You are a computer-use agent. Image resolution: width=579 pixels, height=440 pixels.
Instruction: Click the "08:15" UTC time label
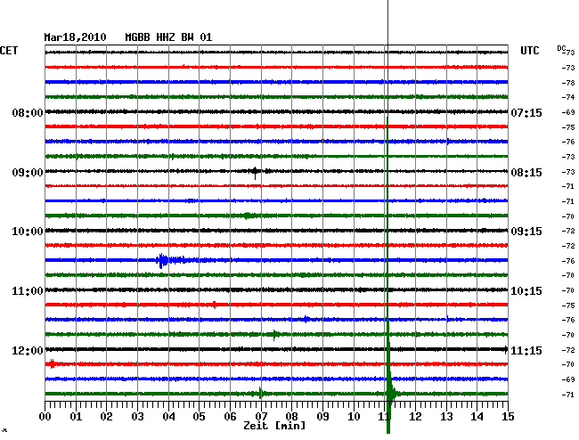(526, 173)
